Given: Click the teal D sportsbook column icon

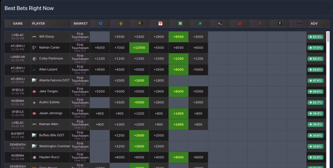Looking at the screenshot, I should [200, 24].
